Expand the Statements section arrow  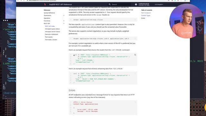coord(64,15)
